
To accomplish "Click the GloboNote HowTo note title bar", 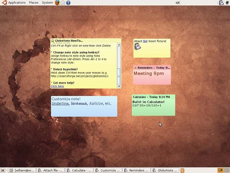I will tap(86, 41).
